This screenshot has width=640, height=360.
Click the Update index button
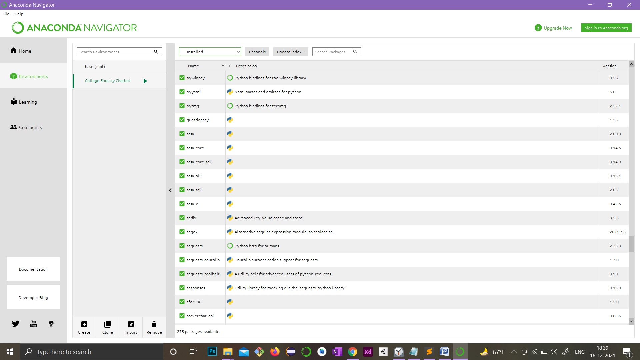coord(290,51)
